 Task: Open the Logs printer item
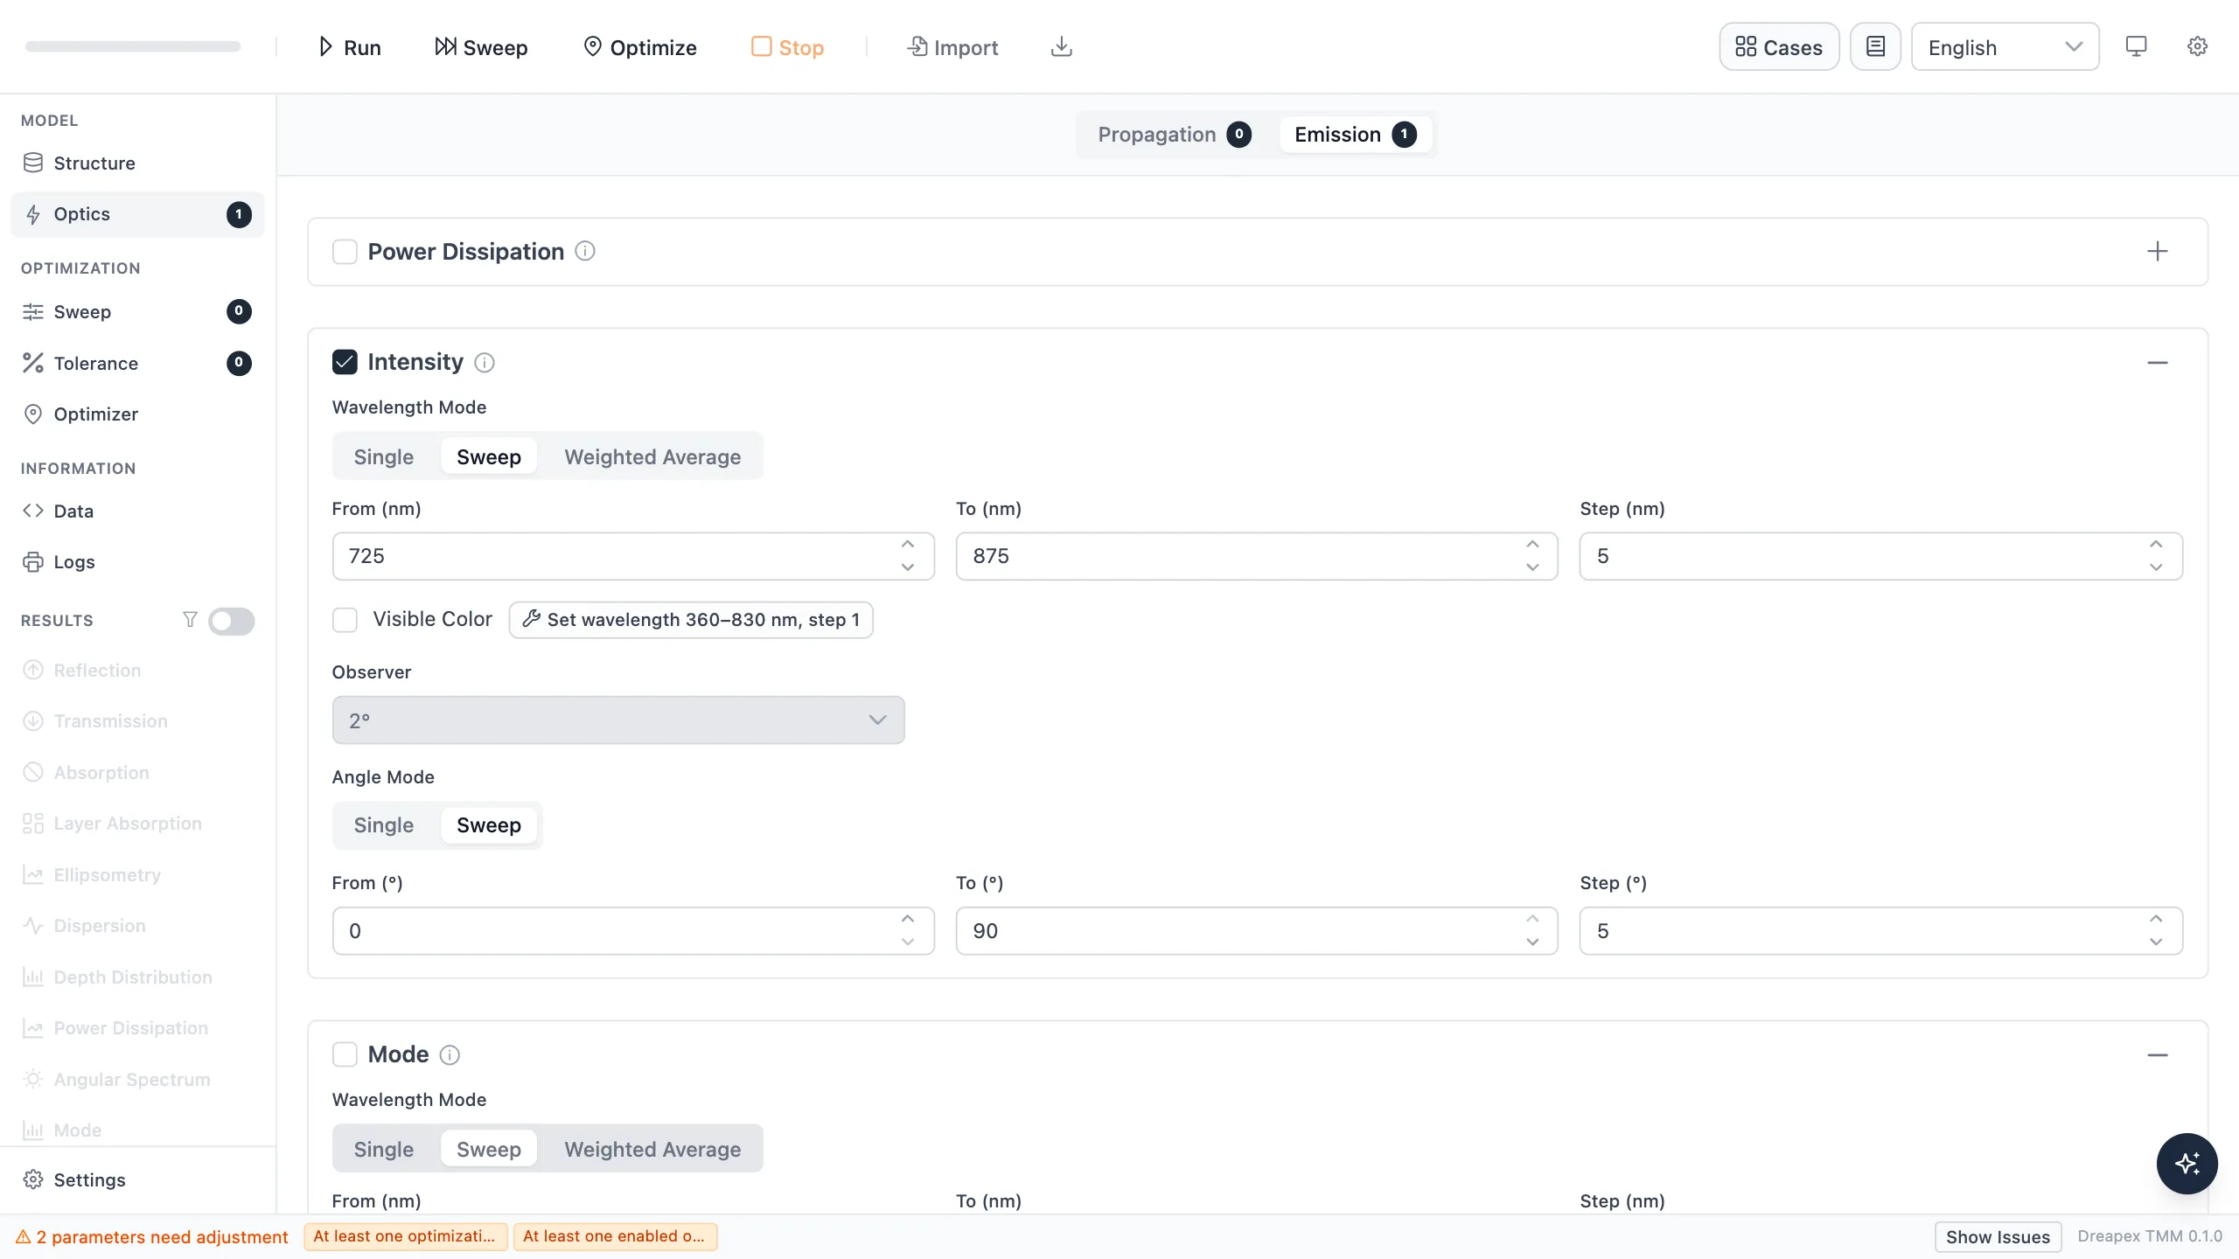pyautogui.click(x=137, y=562)
